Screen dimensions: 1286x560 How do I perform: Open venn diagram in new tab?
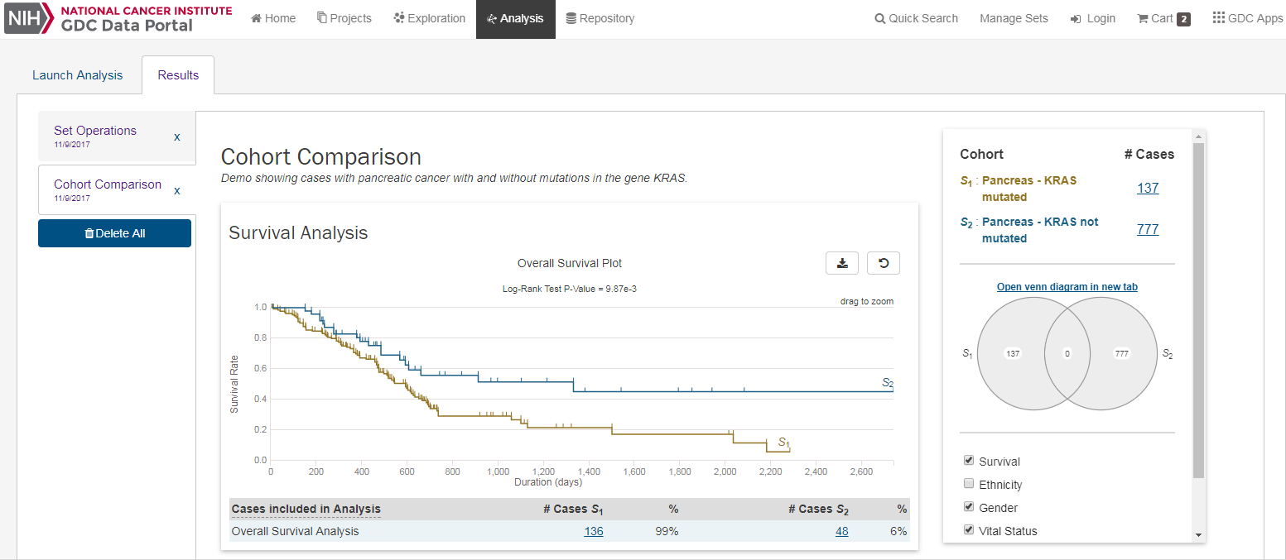(x=1067, y=287)
